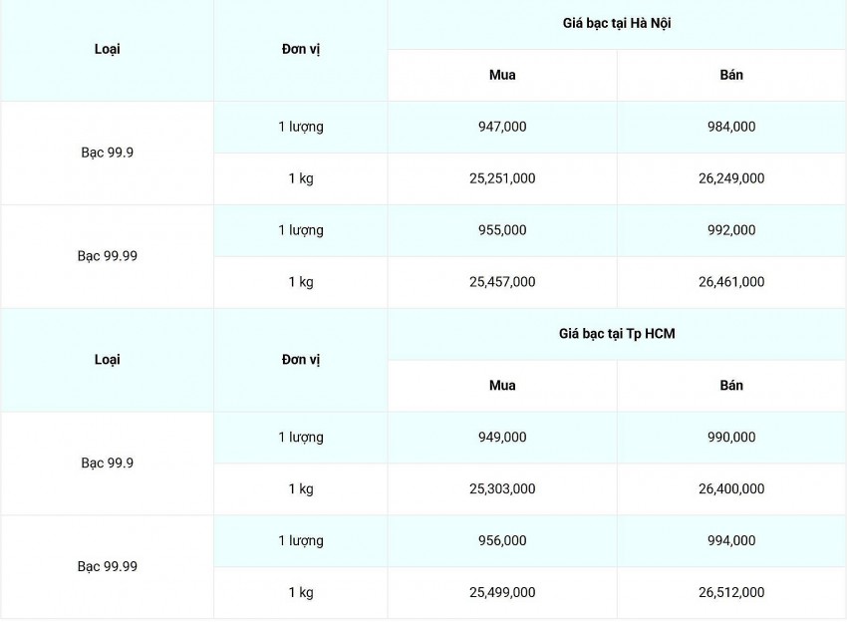Click the 26,249,000 price value
This screenshot has height=622, width=847.
coord(731,178)
